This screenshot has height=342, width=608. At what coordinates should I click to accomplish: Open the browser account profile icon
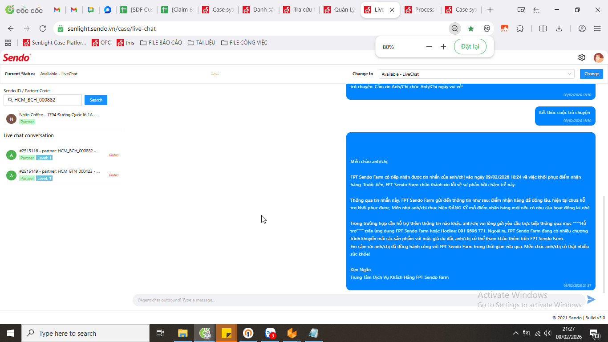(582, 28)
